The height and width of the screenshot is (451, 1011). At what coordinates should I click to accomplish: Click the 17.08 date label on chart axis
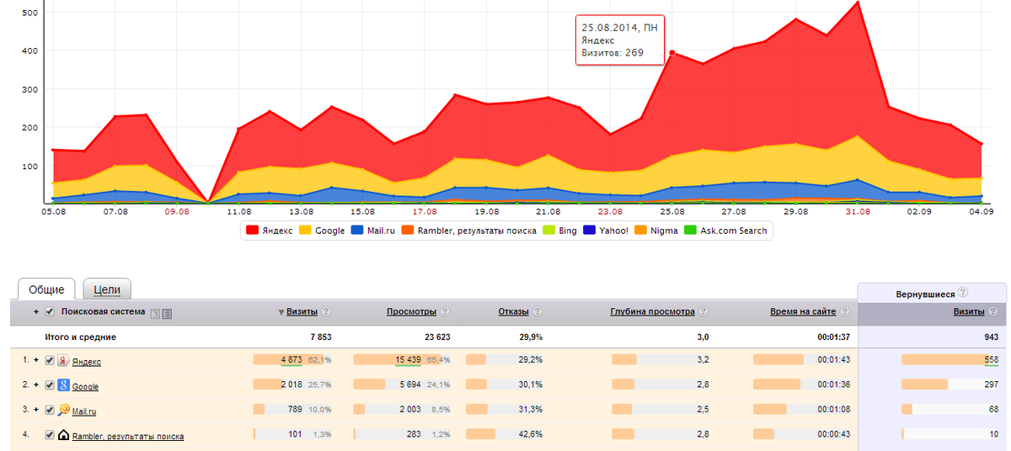[x=425, y=212]
